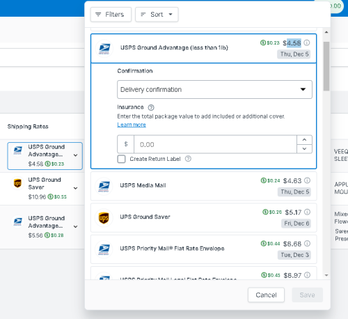Open the Sort dropdown

pyautogui.click(x=157, y=15)
